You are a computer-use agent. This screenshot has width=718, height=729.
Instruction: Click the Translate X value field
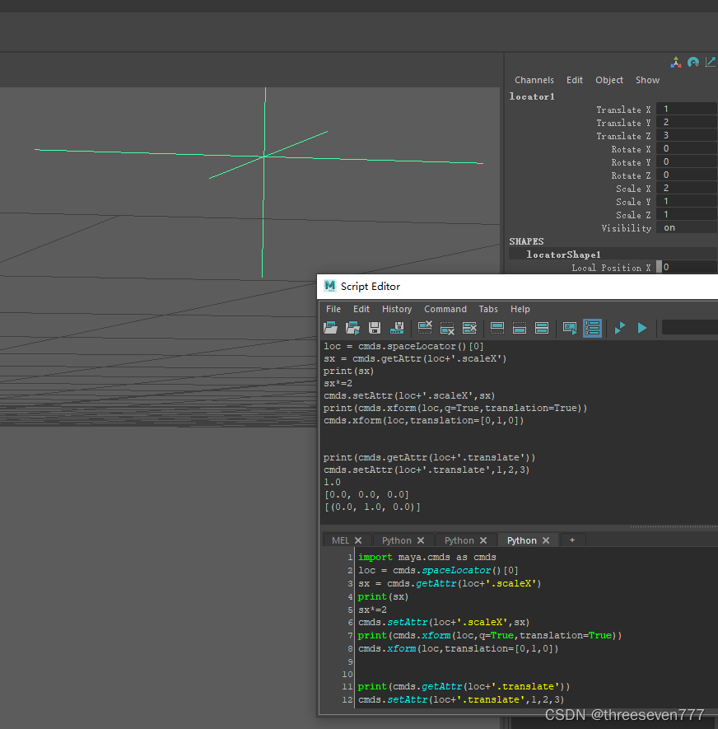[687, 110]
